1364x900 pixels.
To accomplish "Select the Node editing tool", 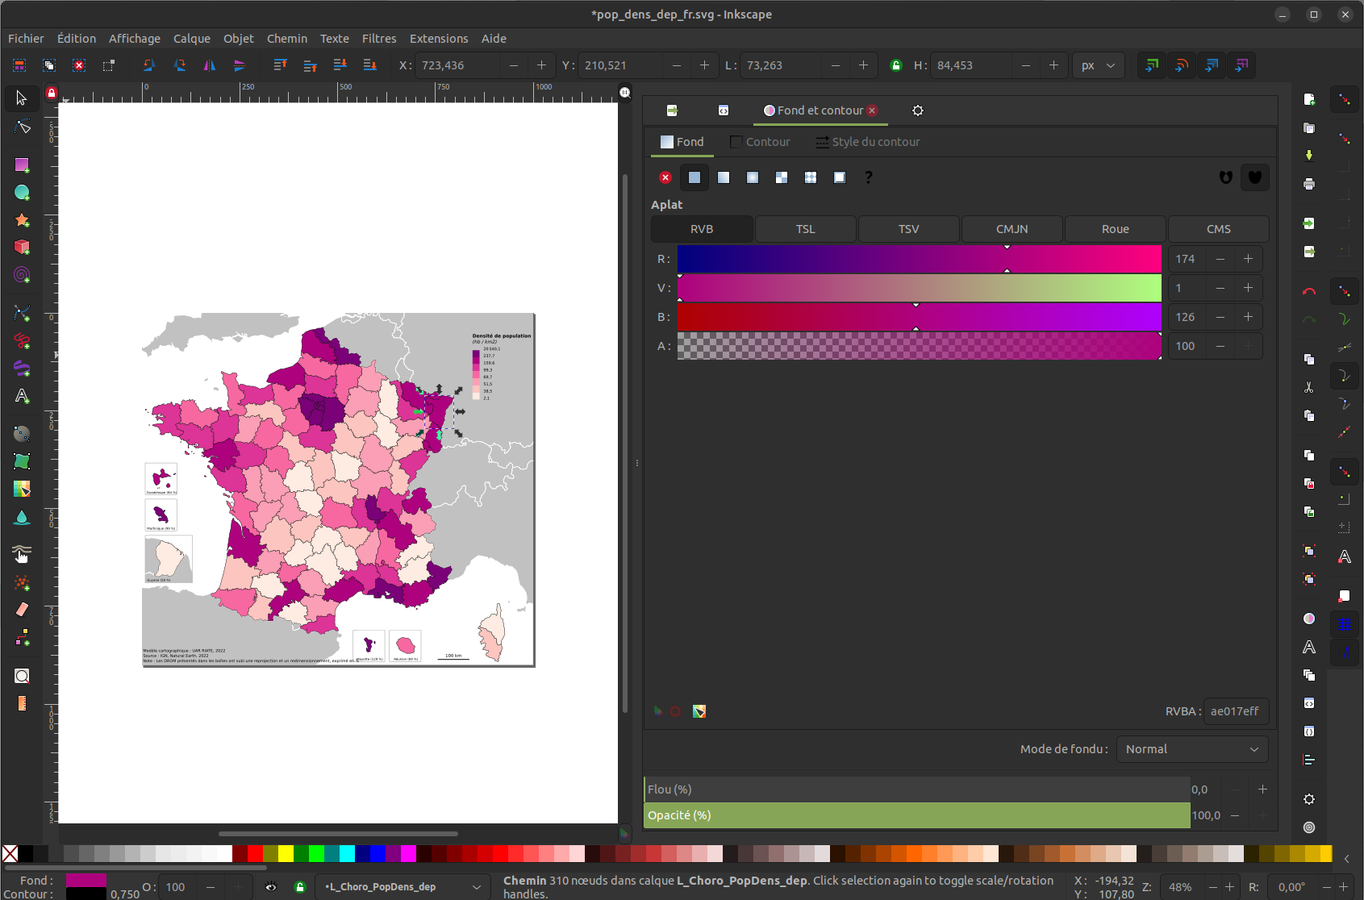I will coord(21,127).
